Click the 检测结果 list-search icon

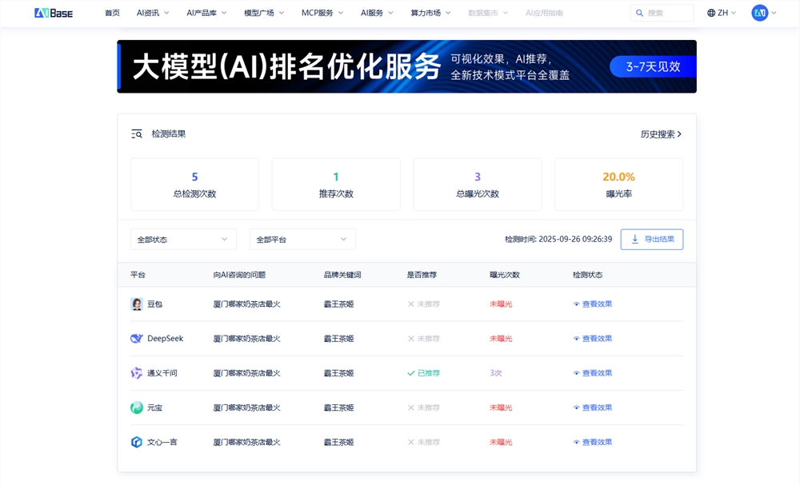click(x=137, y=134)
